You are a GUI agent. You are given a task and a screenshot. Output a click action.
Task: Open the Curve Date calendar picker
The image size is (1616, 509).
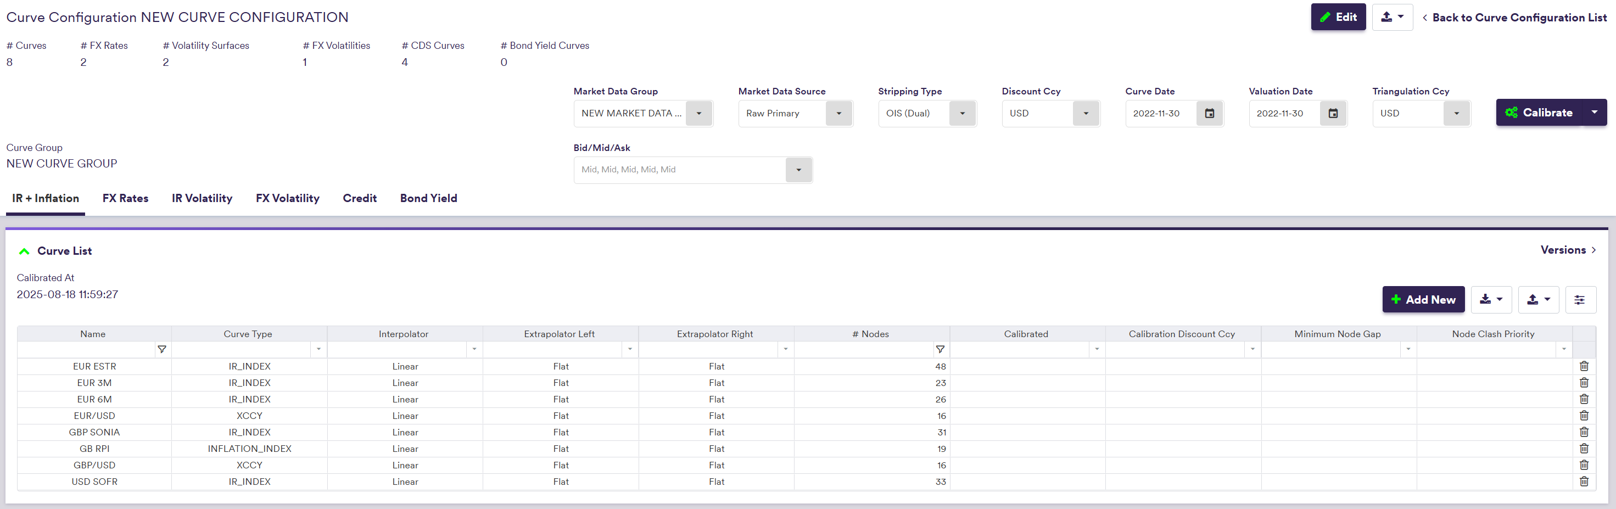click(x=1209, y=114)
